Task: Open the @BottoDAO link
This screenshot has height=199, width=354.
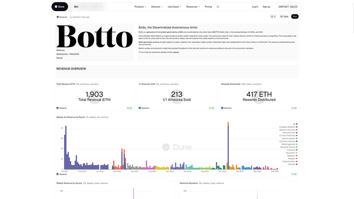Action: coord(74,54)
